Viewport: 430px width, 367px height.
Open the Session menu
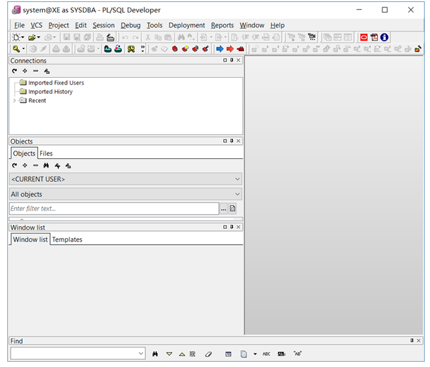pyautogui.click(x=104, y=25)
